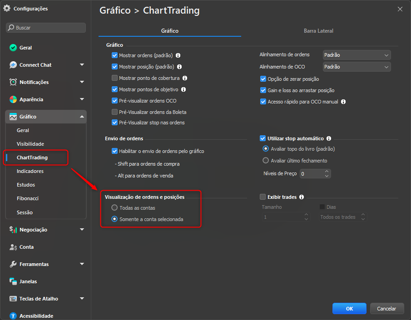Click the Negociação candlestick icon
Viewport: 411px width, 320px height.
coord(13,230)
